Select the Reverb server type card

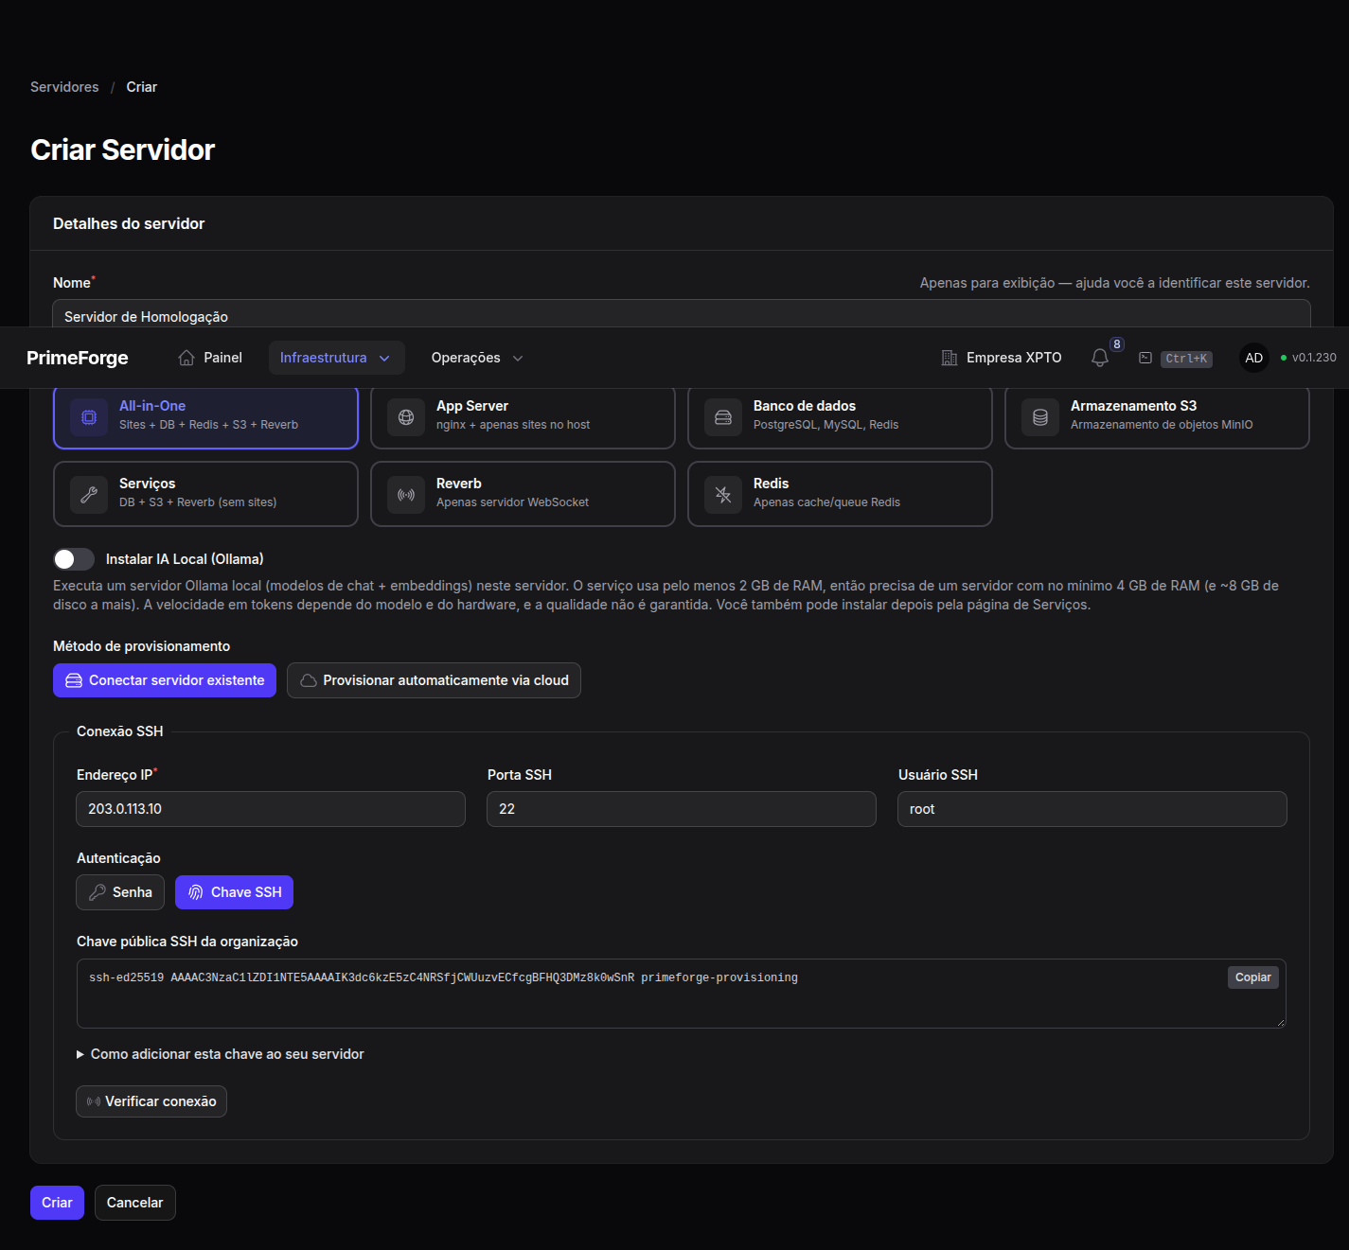coord(523,494)
